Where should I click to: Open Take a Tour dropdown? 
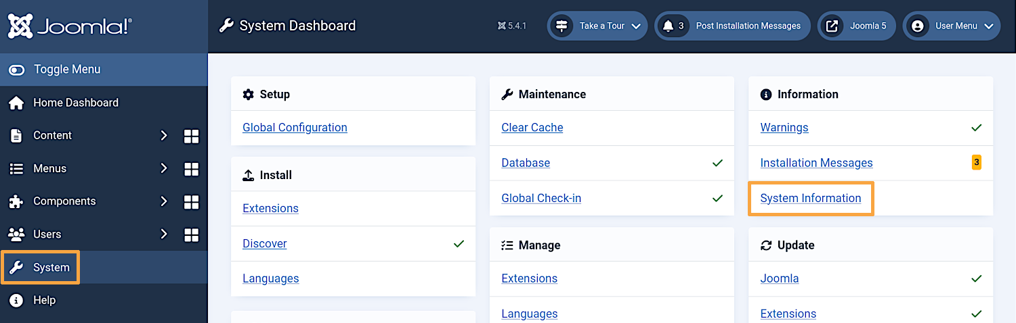(x=597, y=26)
